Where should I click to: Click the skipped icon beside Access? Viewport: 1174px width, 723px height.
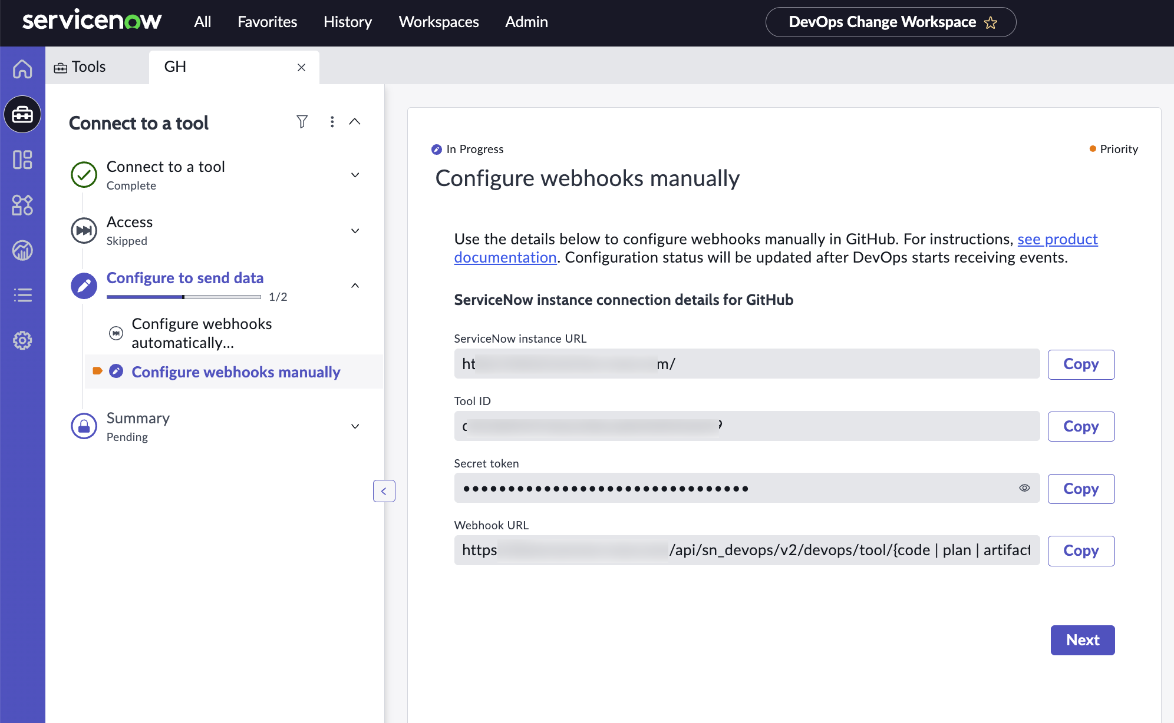(x=84, y=230)
